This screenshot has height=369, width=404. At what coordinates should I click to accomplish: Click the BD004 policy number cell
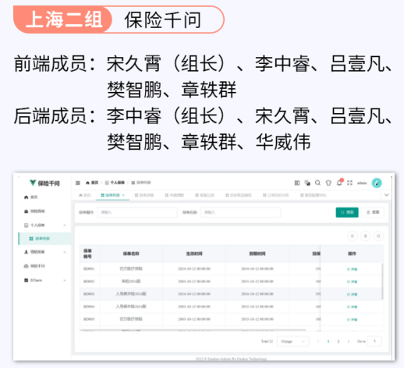click(x=89, y=307)
